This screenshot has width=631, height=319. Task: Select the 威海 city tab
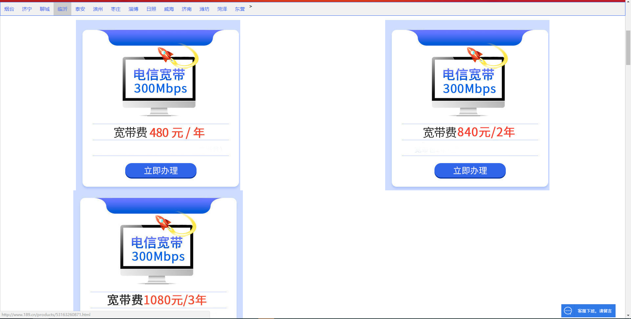click(x=169, y=9)
